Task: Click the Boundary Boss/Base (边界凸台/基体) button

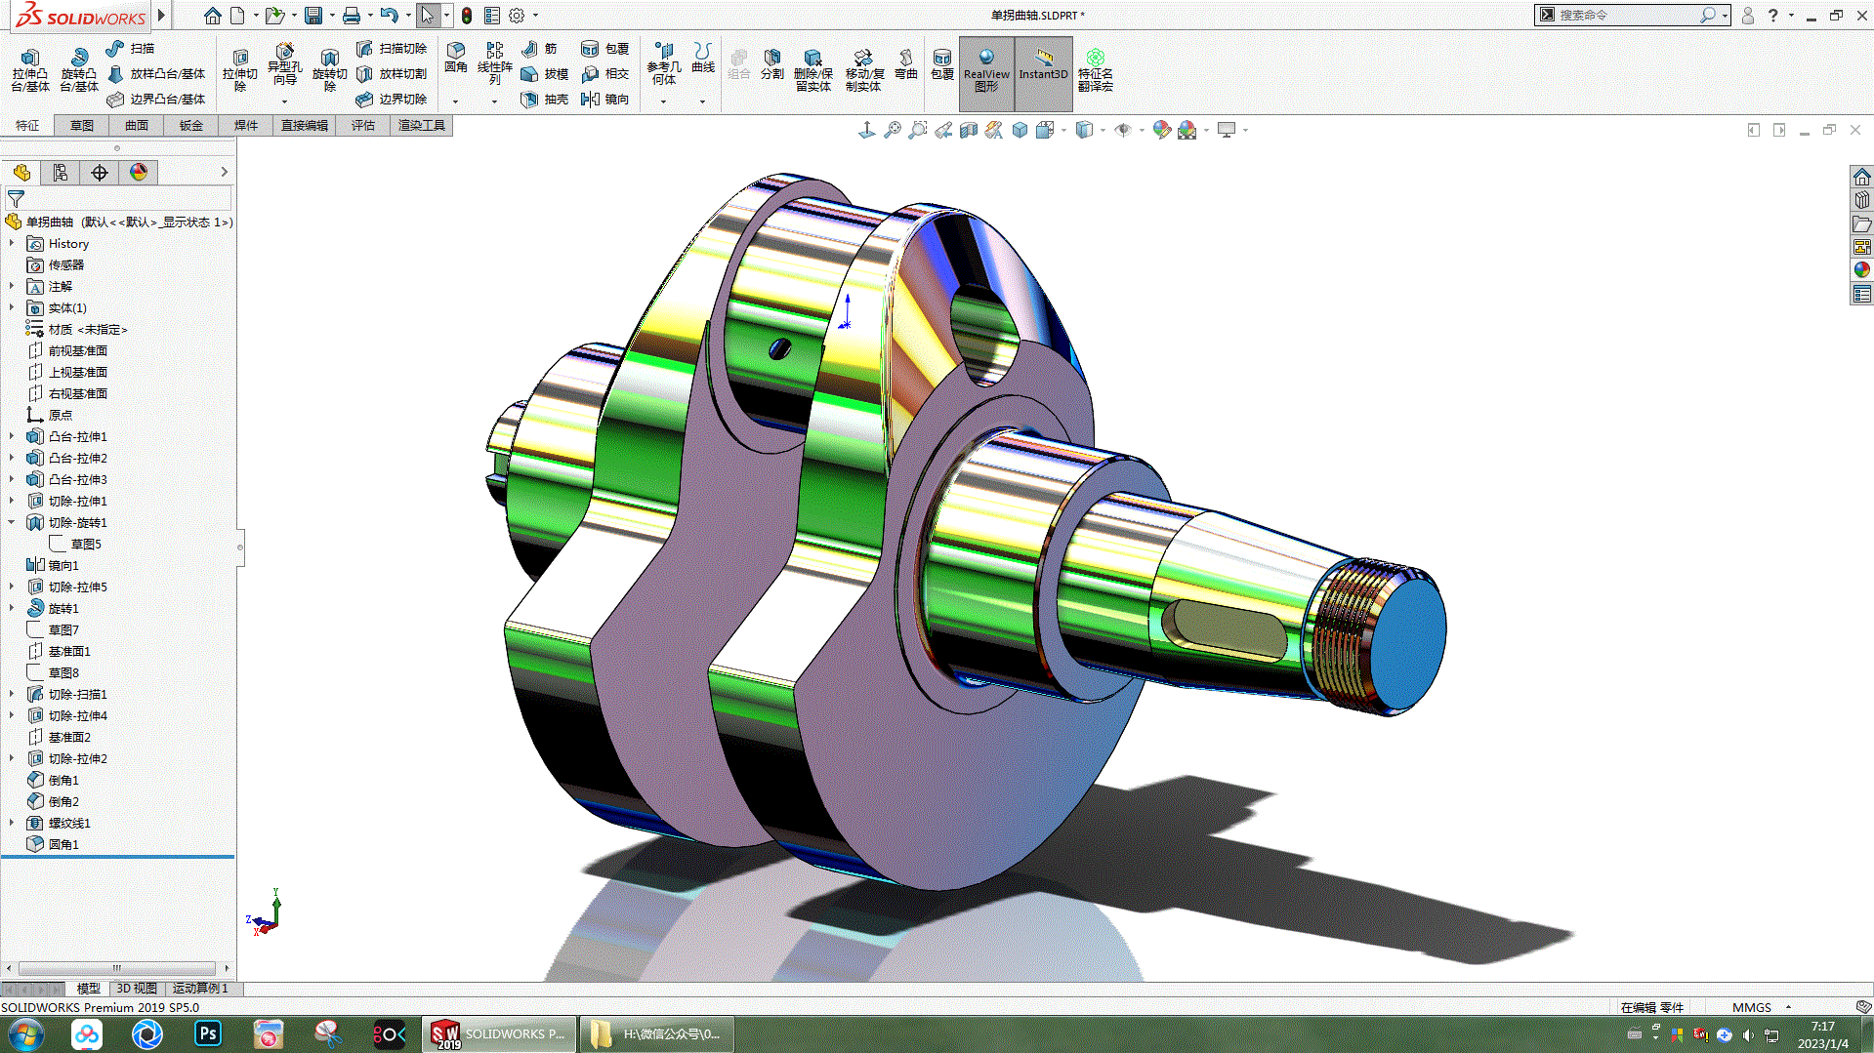Action: pos(156,99)
